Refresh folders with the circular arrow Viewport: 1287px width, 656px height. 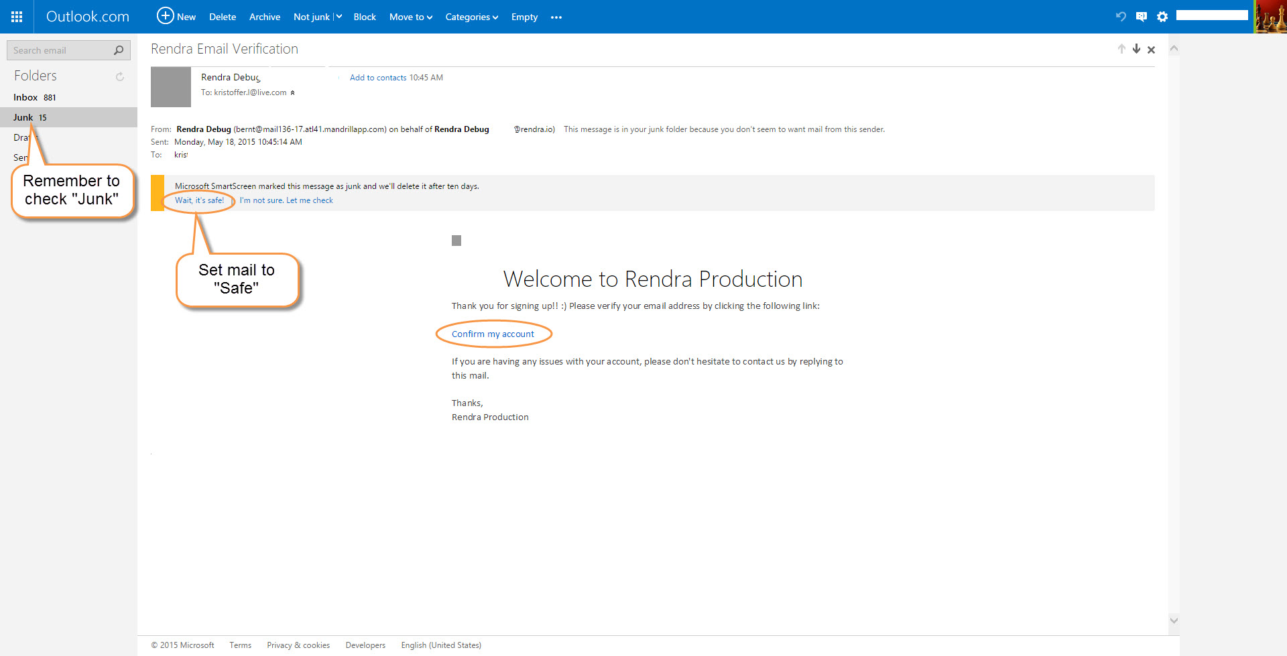pos(120,76)
